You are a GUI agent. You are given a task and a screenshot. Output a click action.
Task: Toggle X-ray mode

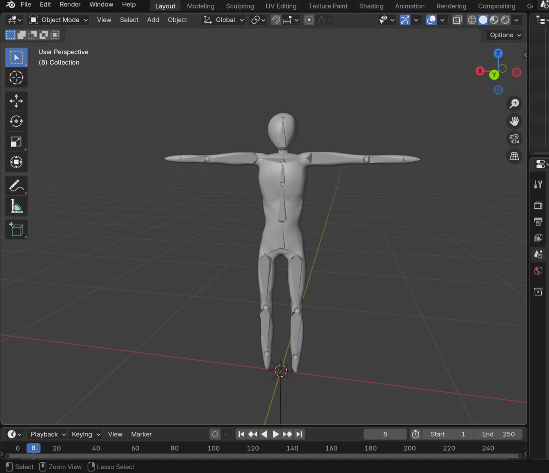457,20
